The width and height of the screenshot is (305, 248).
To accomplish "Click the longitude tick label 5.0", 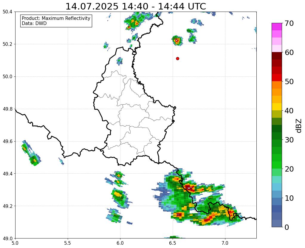I will [15, 243].
